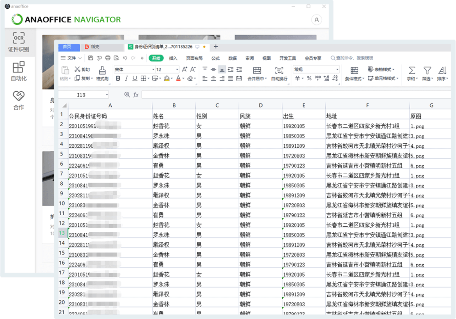Open the 文件 menu
This screenshot has height=319, width=456.
(71, 58)
